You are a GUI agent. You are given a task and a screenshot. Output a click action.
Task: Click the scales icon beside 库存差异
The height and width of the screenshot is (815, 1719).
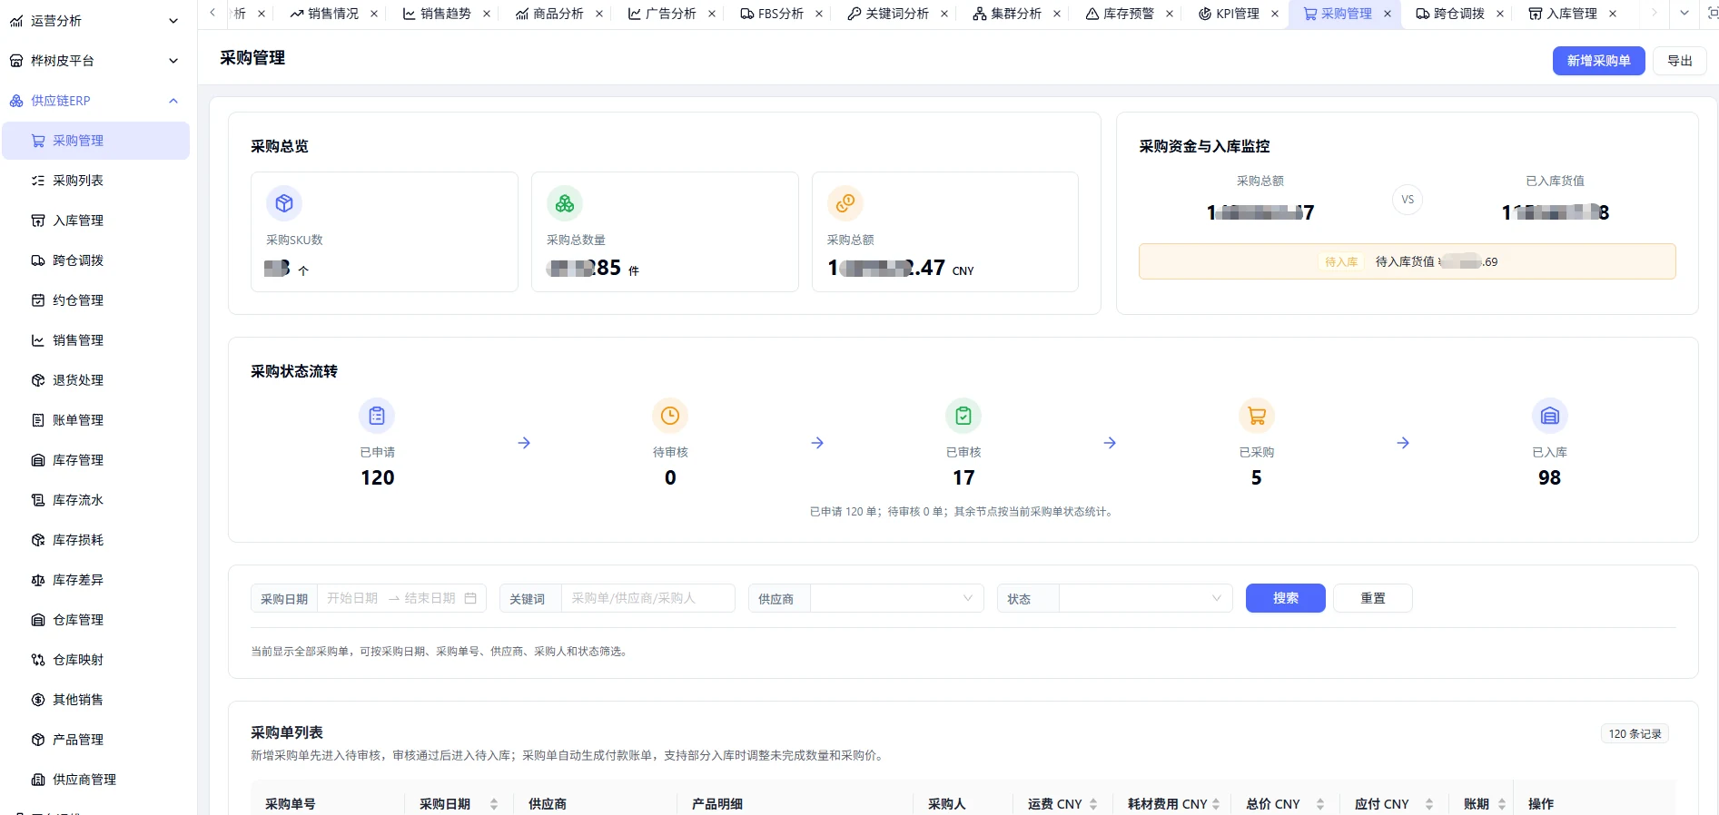[38, 580]
